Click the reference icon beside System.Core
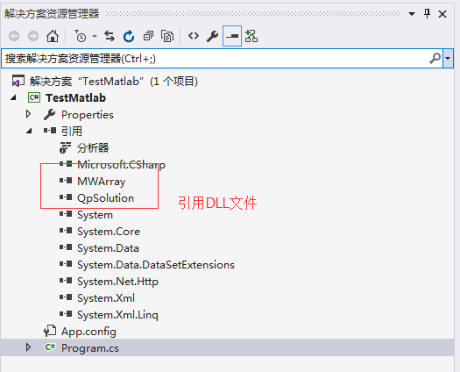Screen dimensions: 460x372 66,231
